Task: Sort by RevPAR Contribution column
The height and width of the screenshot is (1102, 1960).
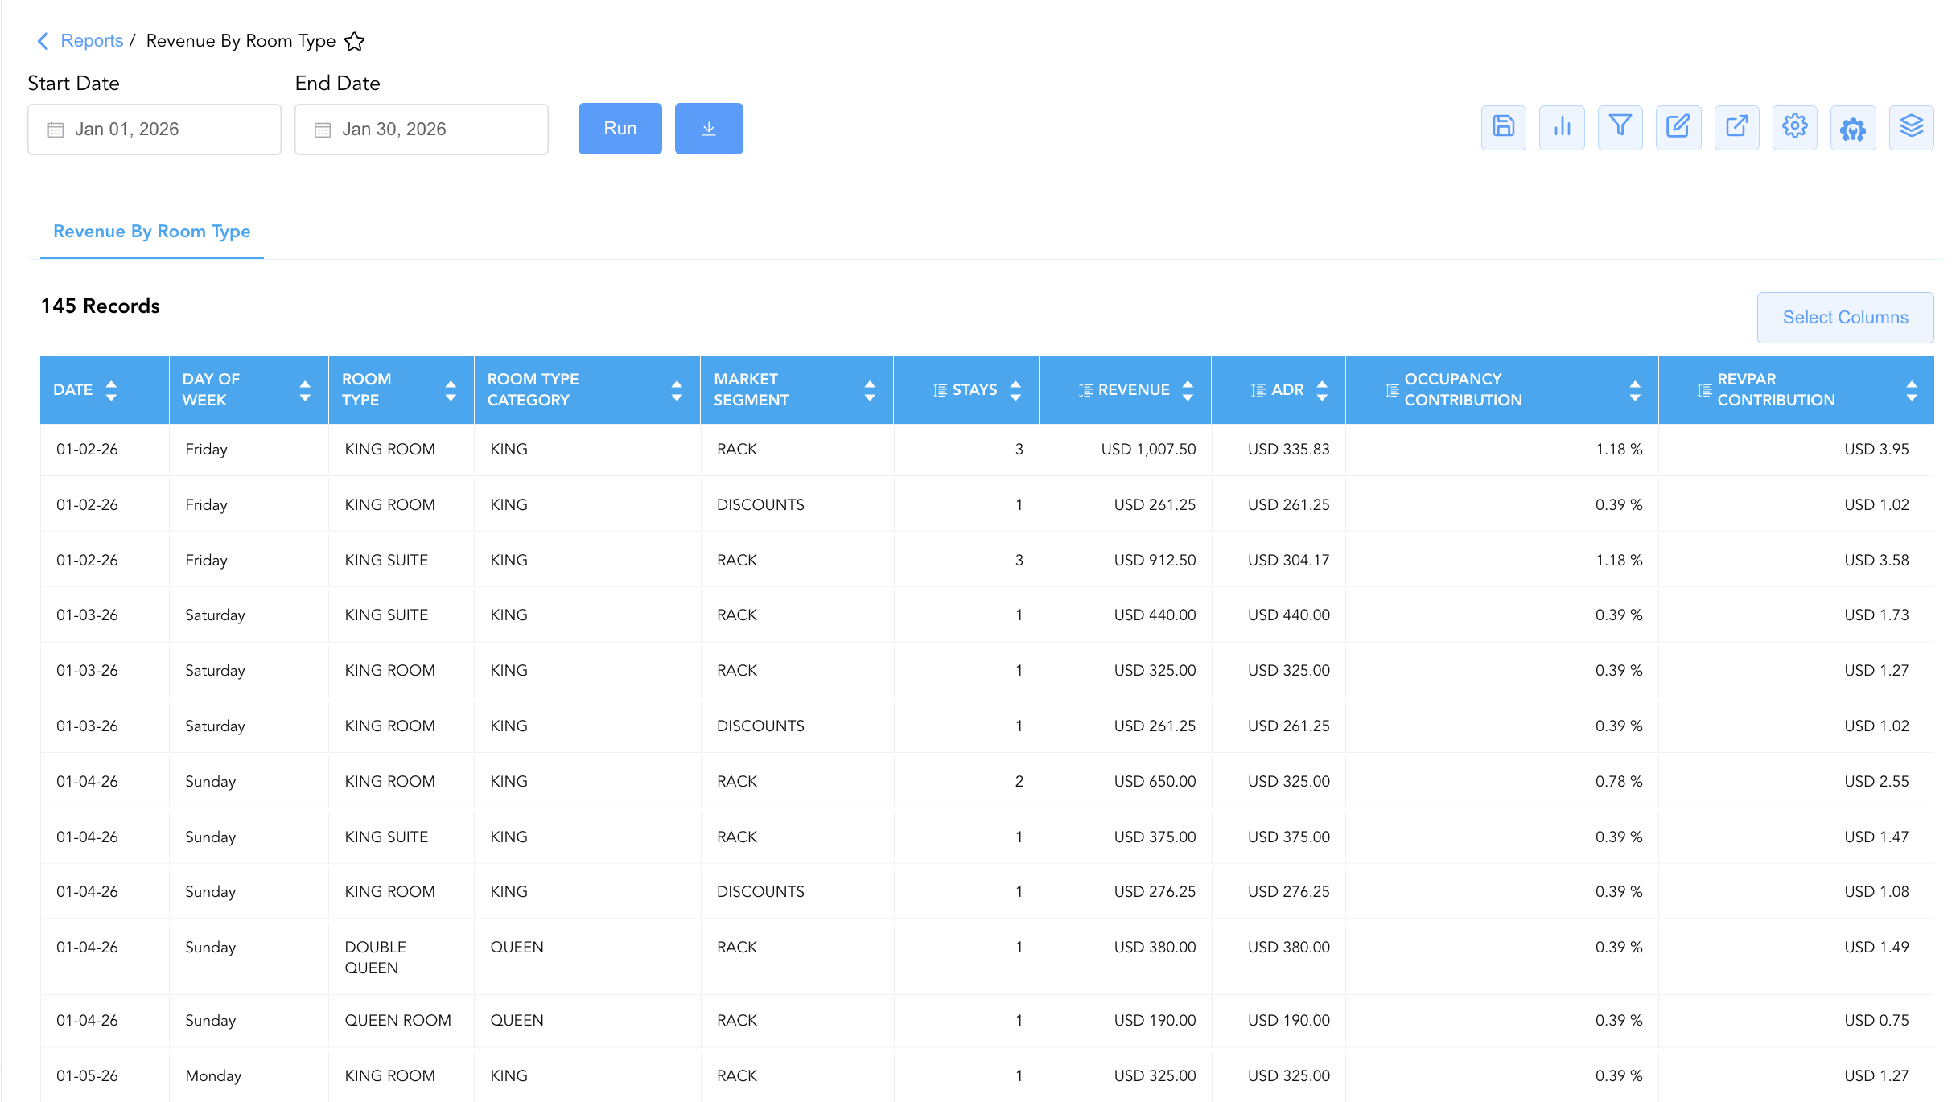Action: pyautogui.click(x=1912, y=390)
